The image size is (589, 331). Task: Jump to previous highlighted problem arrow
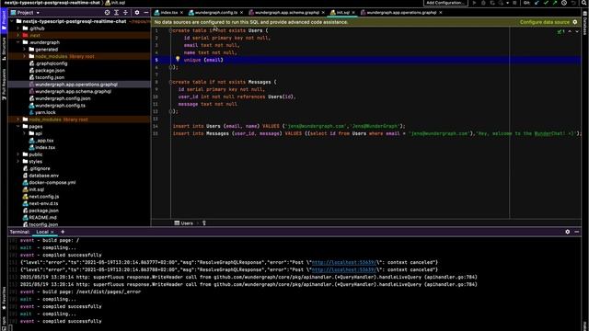[x=570, y=31]
